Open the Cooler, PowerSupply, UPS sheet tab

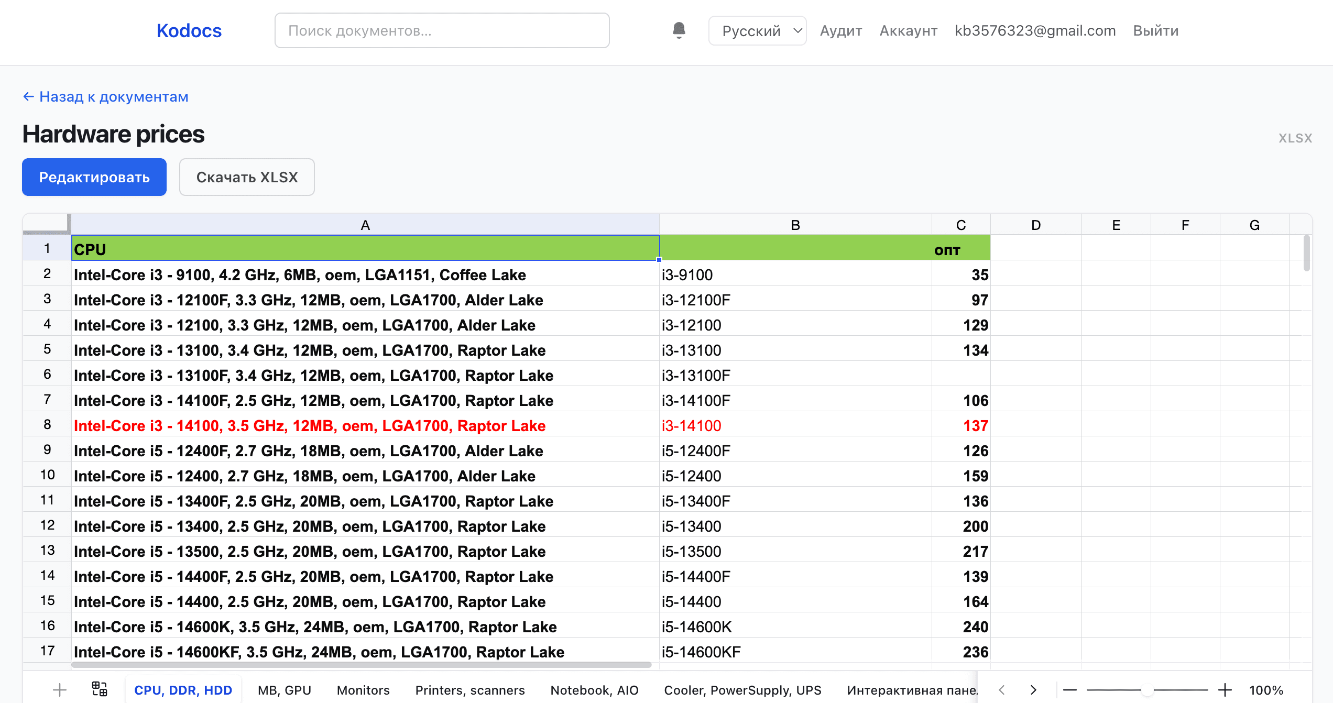(742, 690)
